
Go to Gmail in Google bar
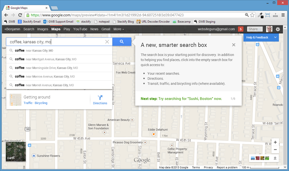(x=106, y=29)
